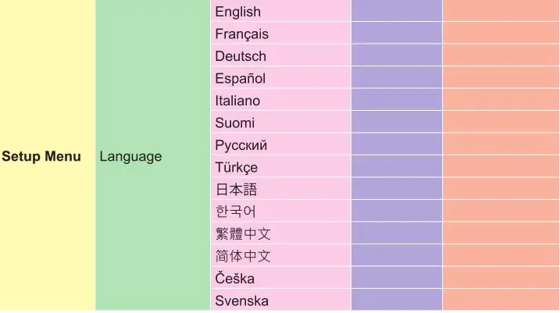560x313 pixels.
Task: Click the orange cell in the Svenska row
Action: (x=501, y=301)
